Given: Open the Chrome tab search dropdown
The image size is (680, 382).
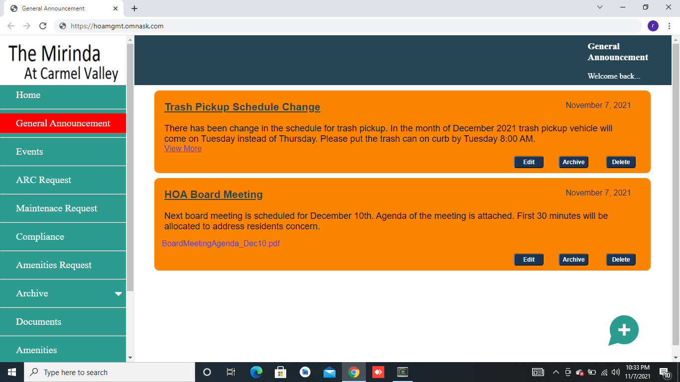Looking at the screenshot, I should pos(600,7).
